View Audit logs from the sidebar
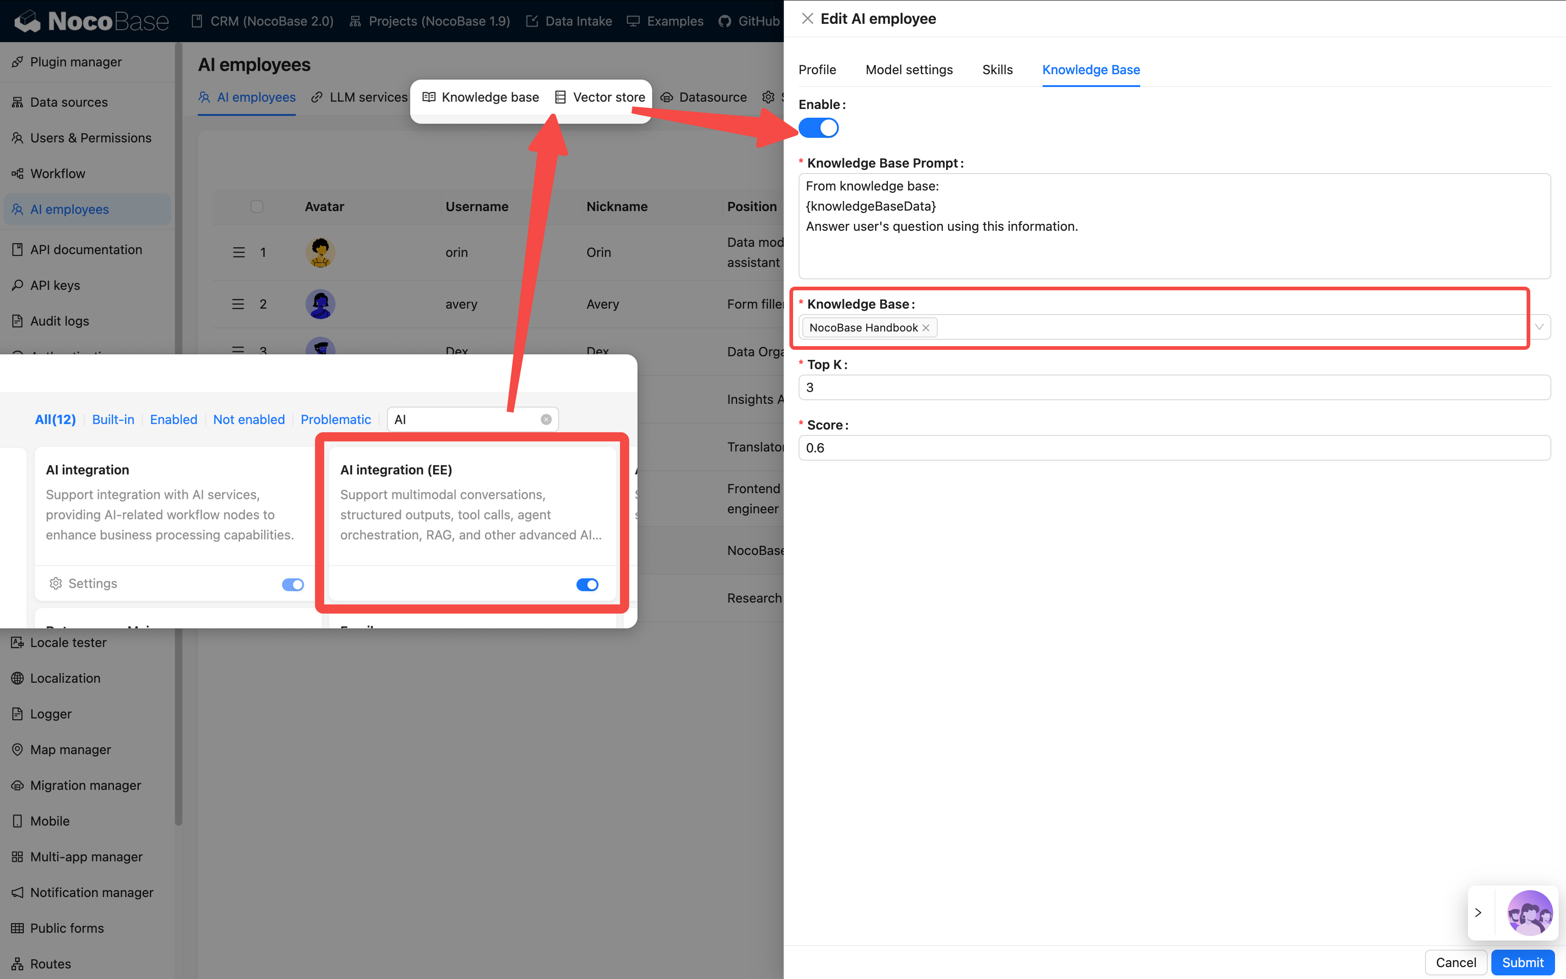 (x=59, y=321)
